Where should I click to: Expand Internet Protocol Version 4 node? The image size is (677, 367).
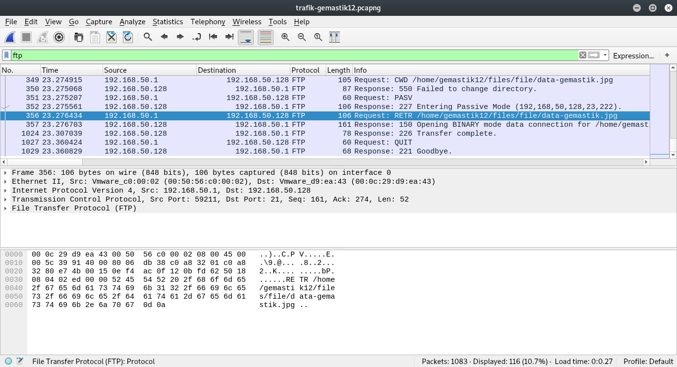click(5, 191)
